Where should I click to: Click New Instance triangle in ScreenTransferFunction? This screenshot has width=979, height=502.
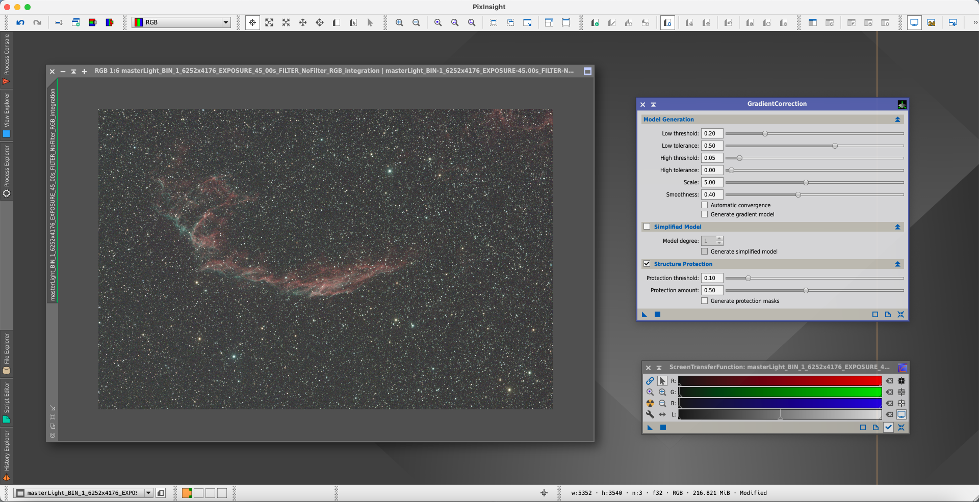650,428
